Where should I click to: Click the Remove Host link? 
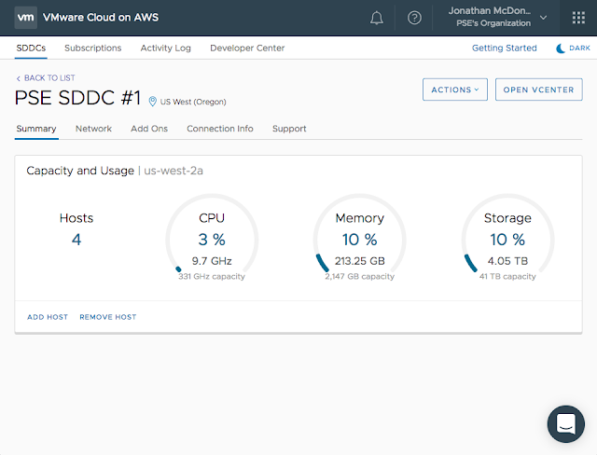[107, 317]
